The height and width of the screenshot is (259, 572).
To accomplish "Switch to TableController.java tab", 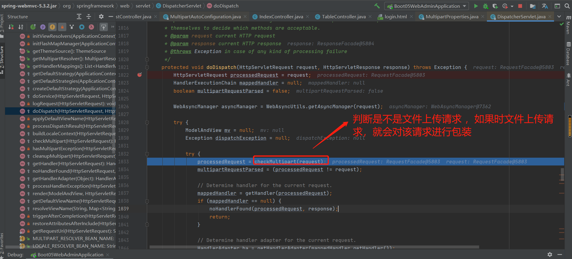I will tap(344, 16).
